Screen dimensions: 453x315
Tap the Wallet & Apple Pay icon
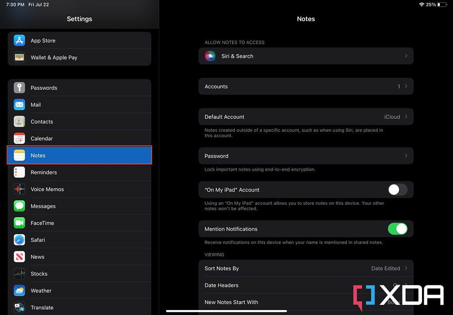[19, 57]
